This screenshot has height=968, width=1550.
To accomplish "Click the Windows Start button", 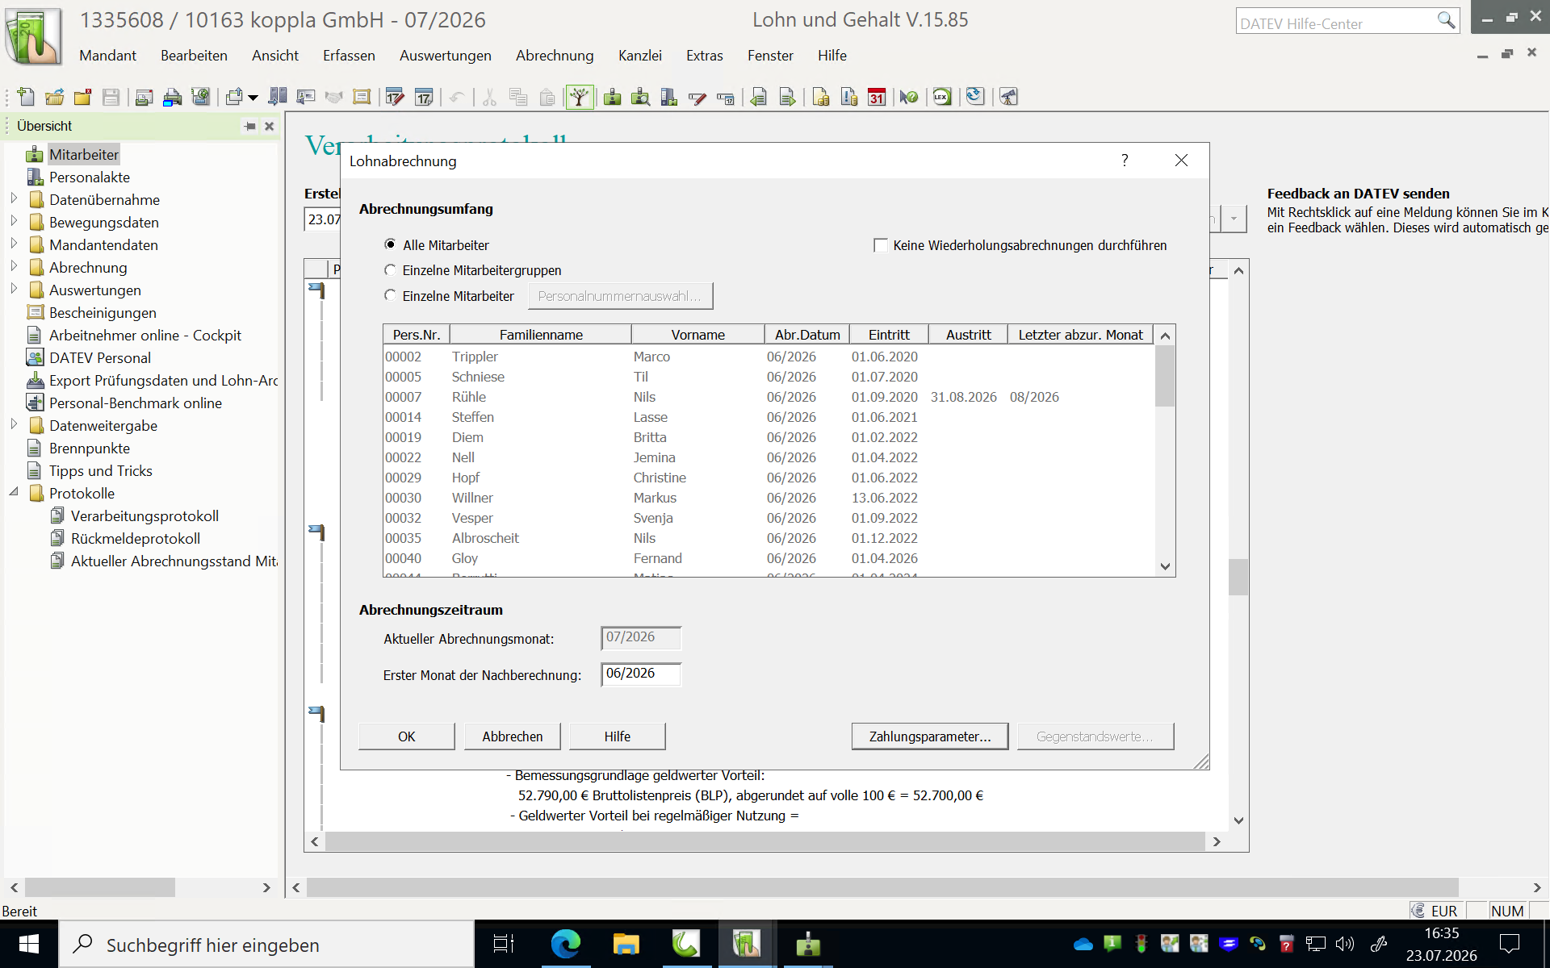I will click(29, 944).
